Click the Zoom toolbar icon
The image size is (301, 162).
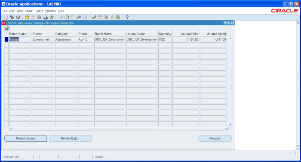(x=100, y=18)
